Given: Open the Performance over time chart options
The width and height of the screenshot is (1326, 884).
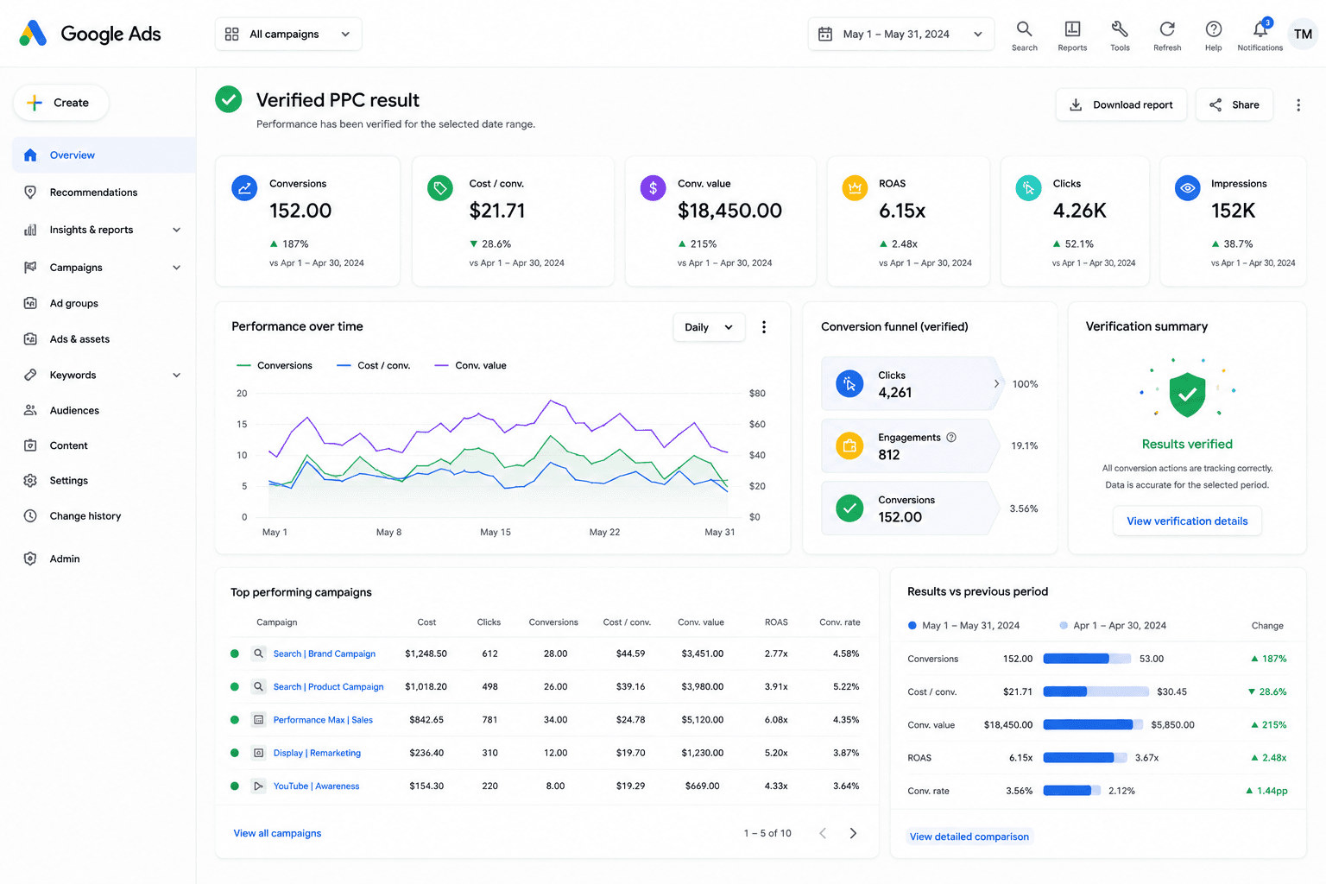Looking at the screenshot, I should [763, 327].
